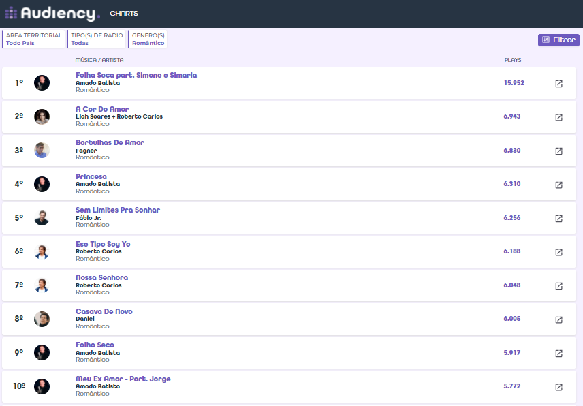583x406 pixels.
Task: Open song title A Cor Do Amor
Action: click(x=102, y=109)
